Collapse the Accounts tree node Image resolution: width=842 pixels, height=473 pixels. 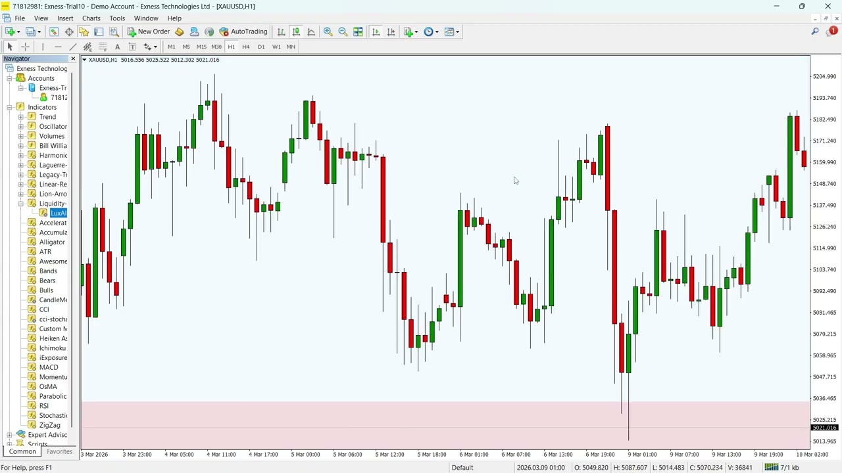(x=10, y=78)
